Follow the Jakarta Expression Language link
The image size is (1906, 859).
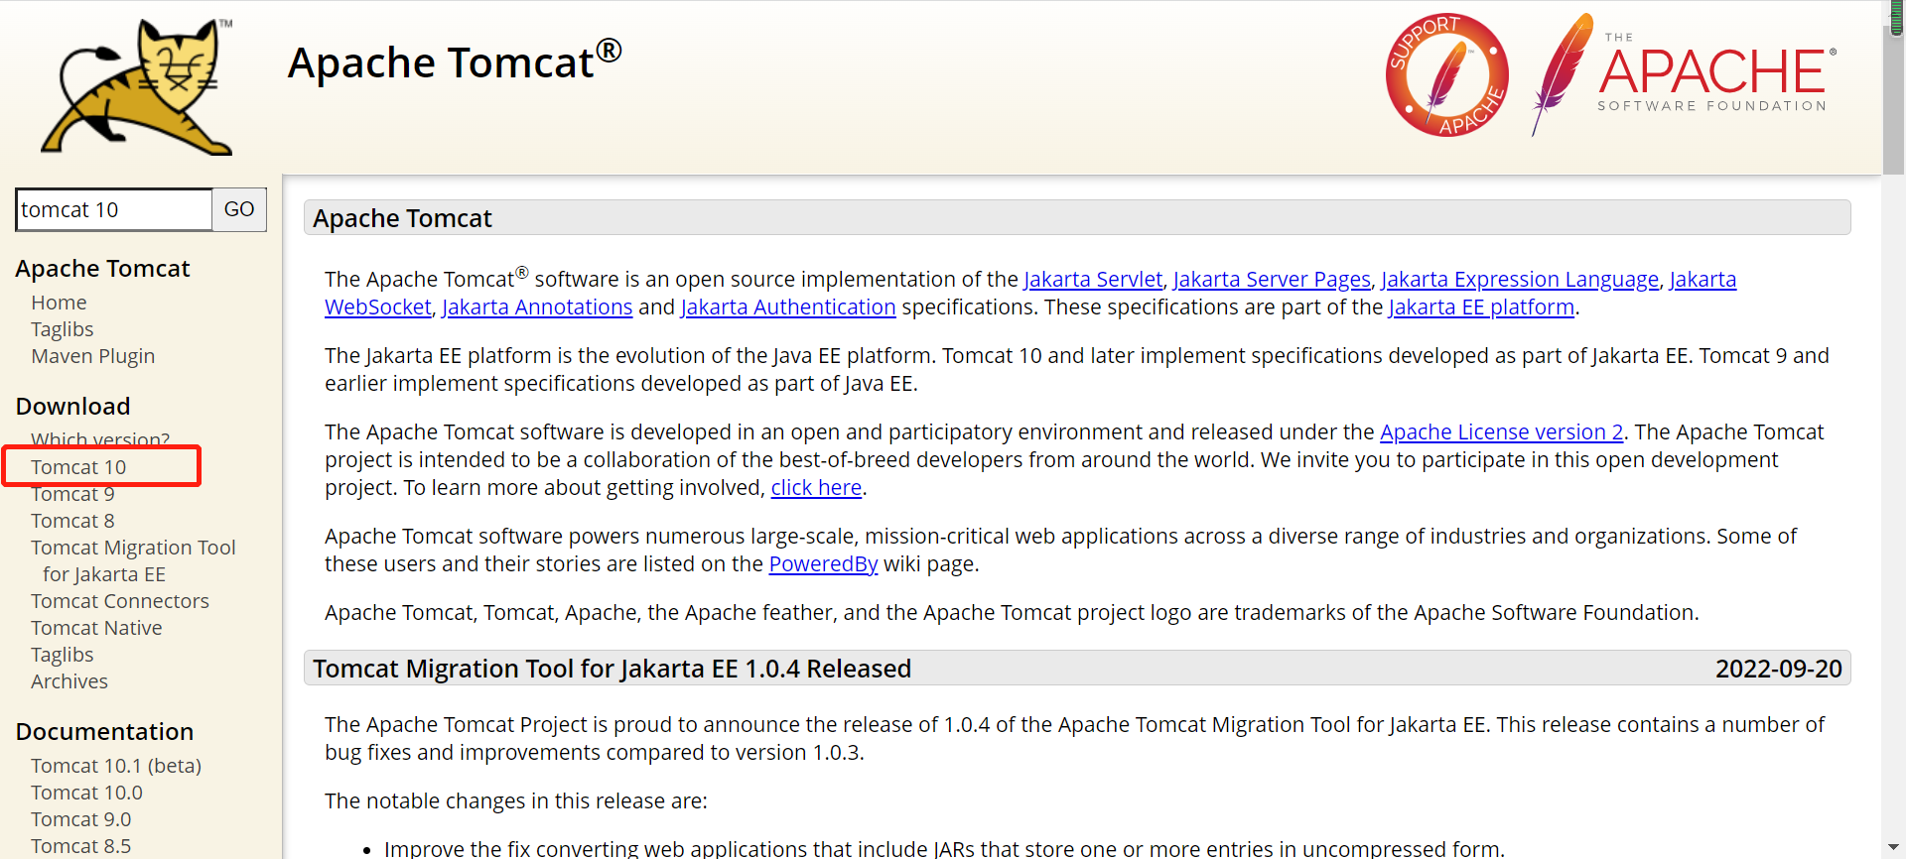[x=1520, y=280]
